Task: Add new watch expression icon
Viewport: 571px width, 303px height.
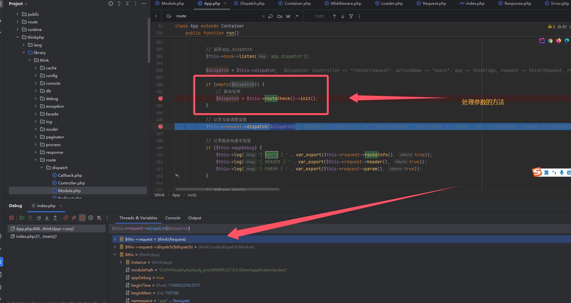Action: (99, 218)
